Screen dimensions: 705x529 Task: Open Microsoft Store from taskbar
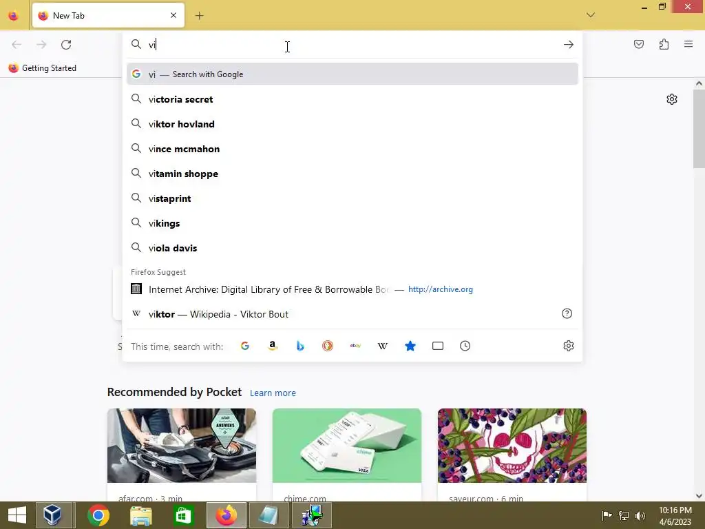[183, 515]
